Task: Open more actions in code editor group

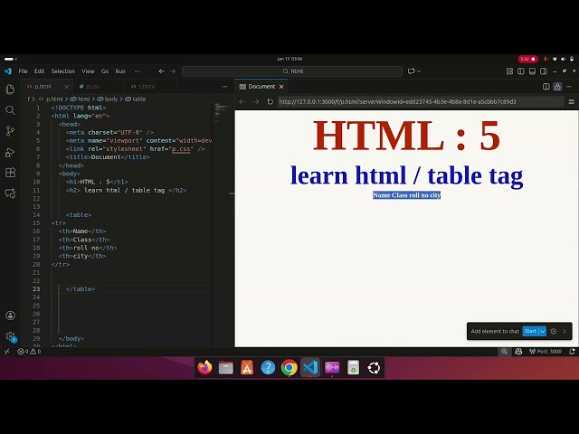Action: [x=225, y=87]
